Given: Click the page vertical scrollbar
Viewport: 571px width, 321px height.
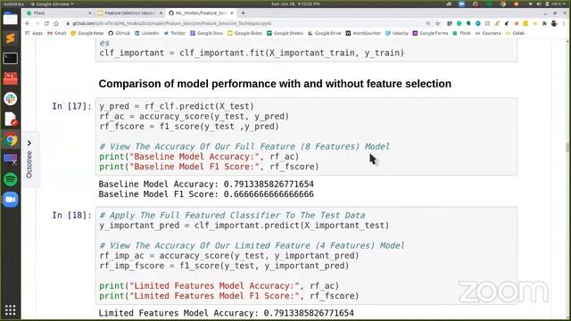Looking at the screenshot, I should click(567, 146).
